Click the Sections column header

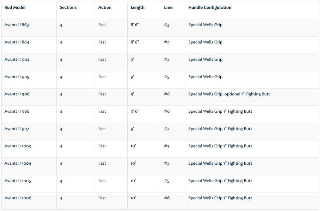[x=68, y=8]
